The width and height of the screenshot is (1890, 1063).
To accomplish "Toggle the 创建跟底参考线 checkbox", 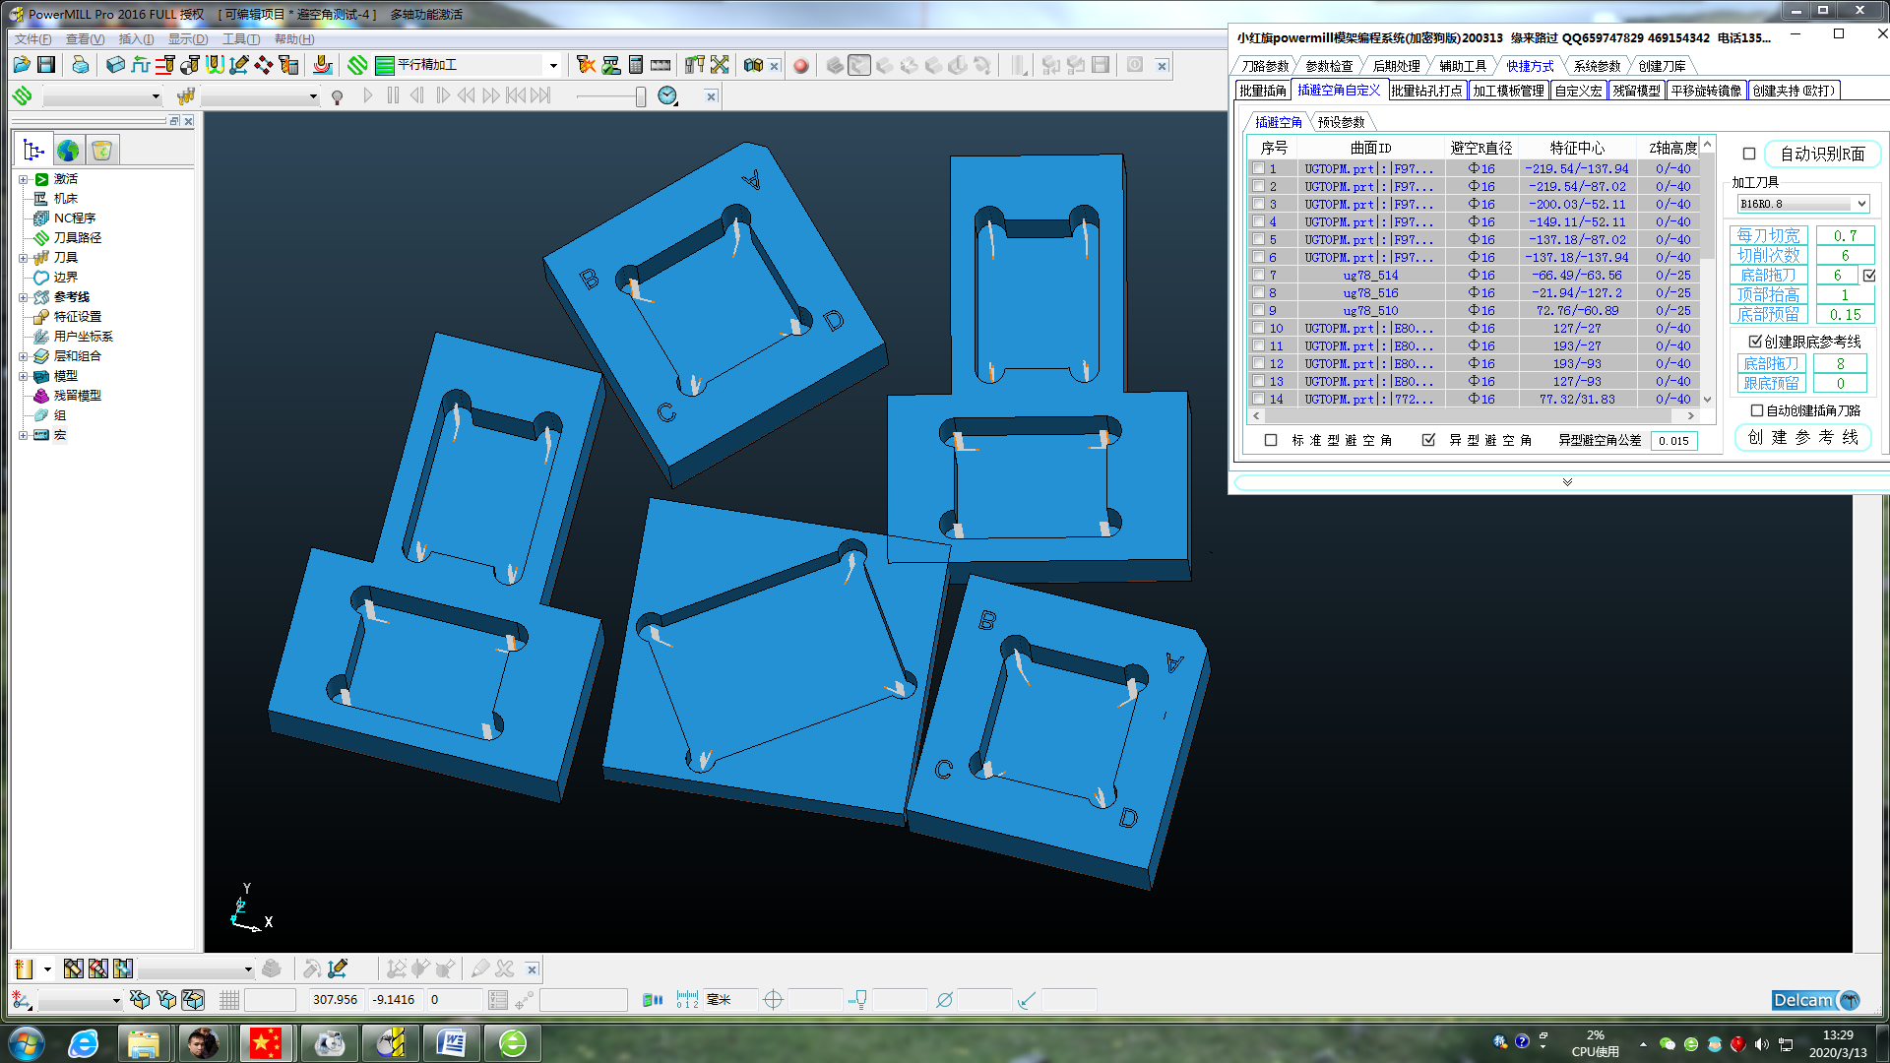I will pos(1755,342).
